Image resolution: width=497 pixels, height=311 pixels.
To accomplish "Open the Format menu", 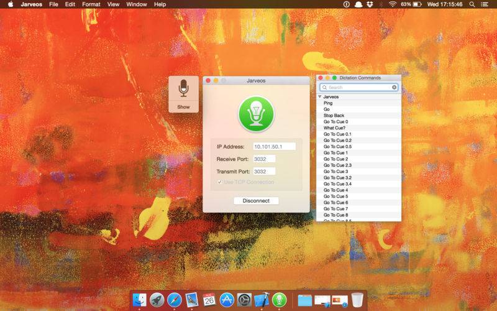I will 91,4.
